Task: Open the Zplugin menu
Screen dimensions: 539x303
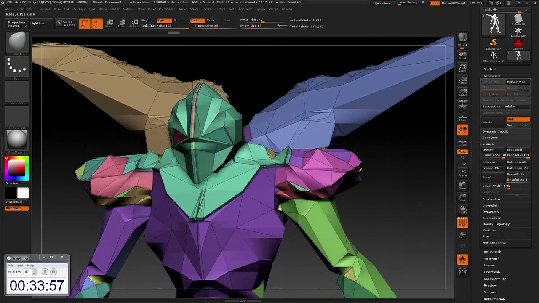Action: pyautogui.click(x=261, y=9)
